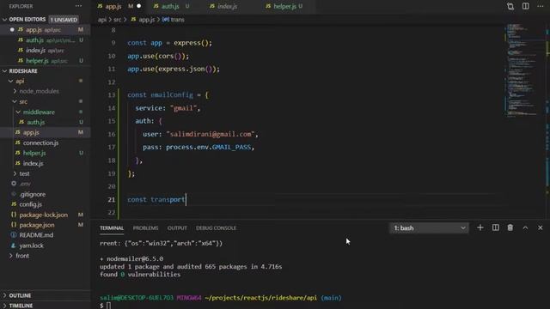Collapse the api folder
Screen dimensions: 550x309
tap(10, 81)
